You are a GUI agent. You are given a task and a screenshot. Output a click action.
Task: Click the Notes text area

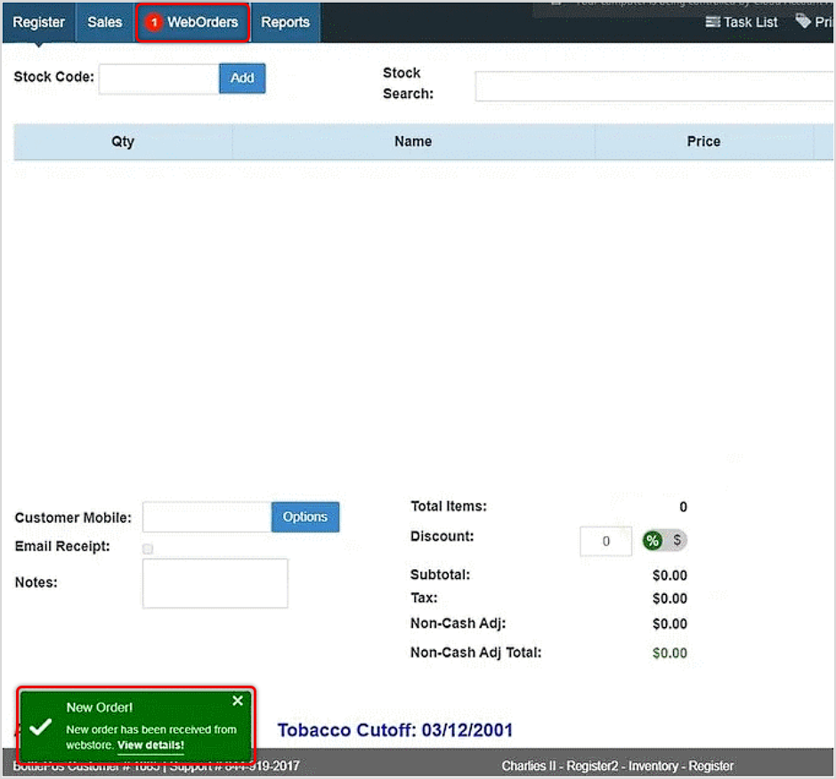pyautogui.click(x=215, y=583)
